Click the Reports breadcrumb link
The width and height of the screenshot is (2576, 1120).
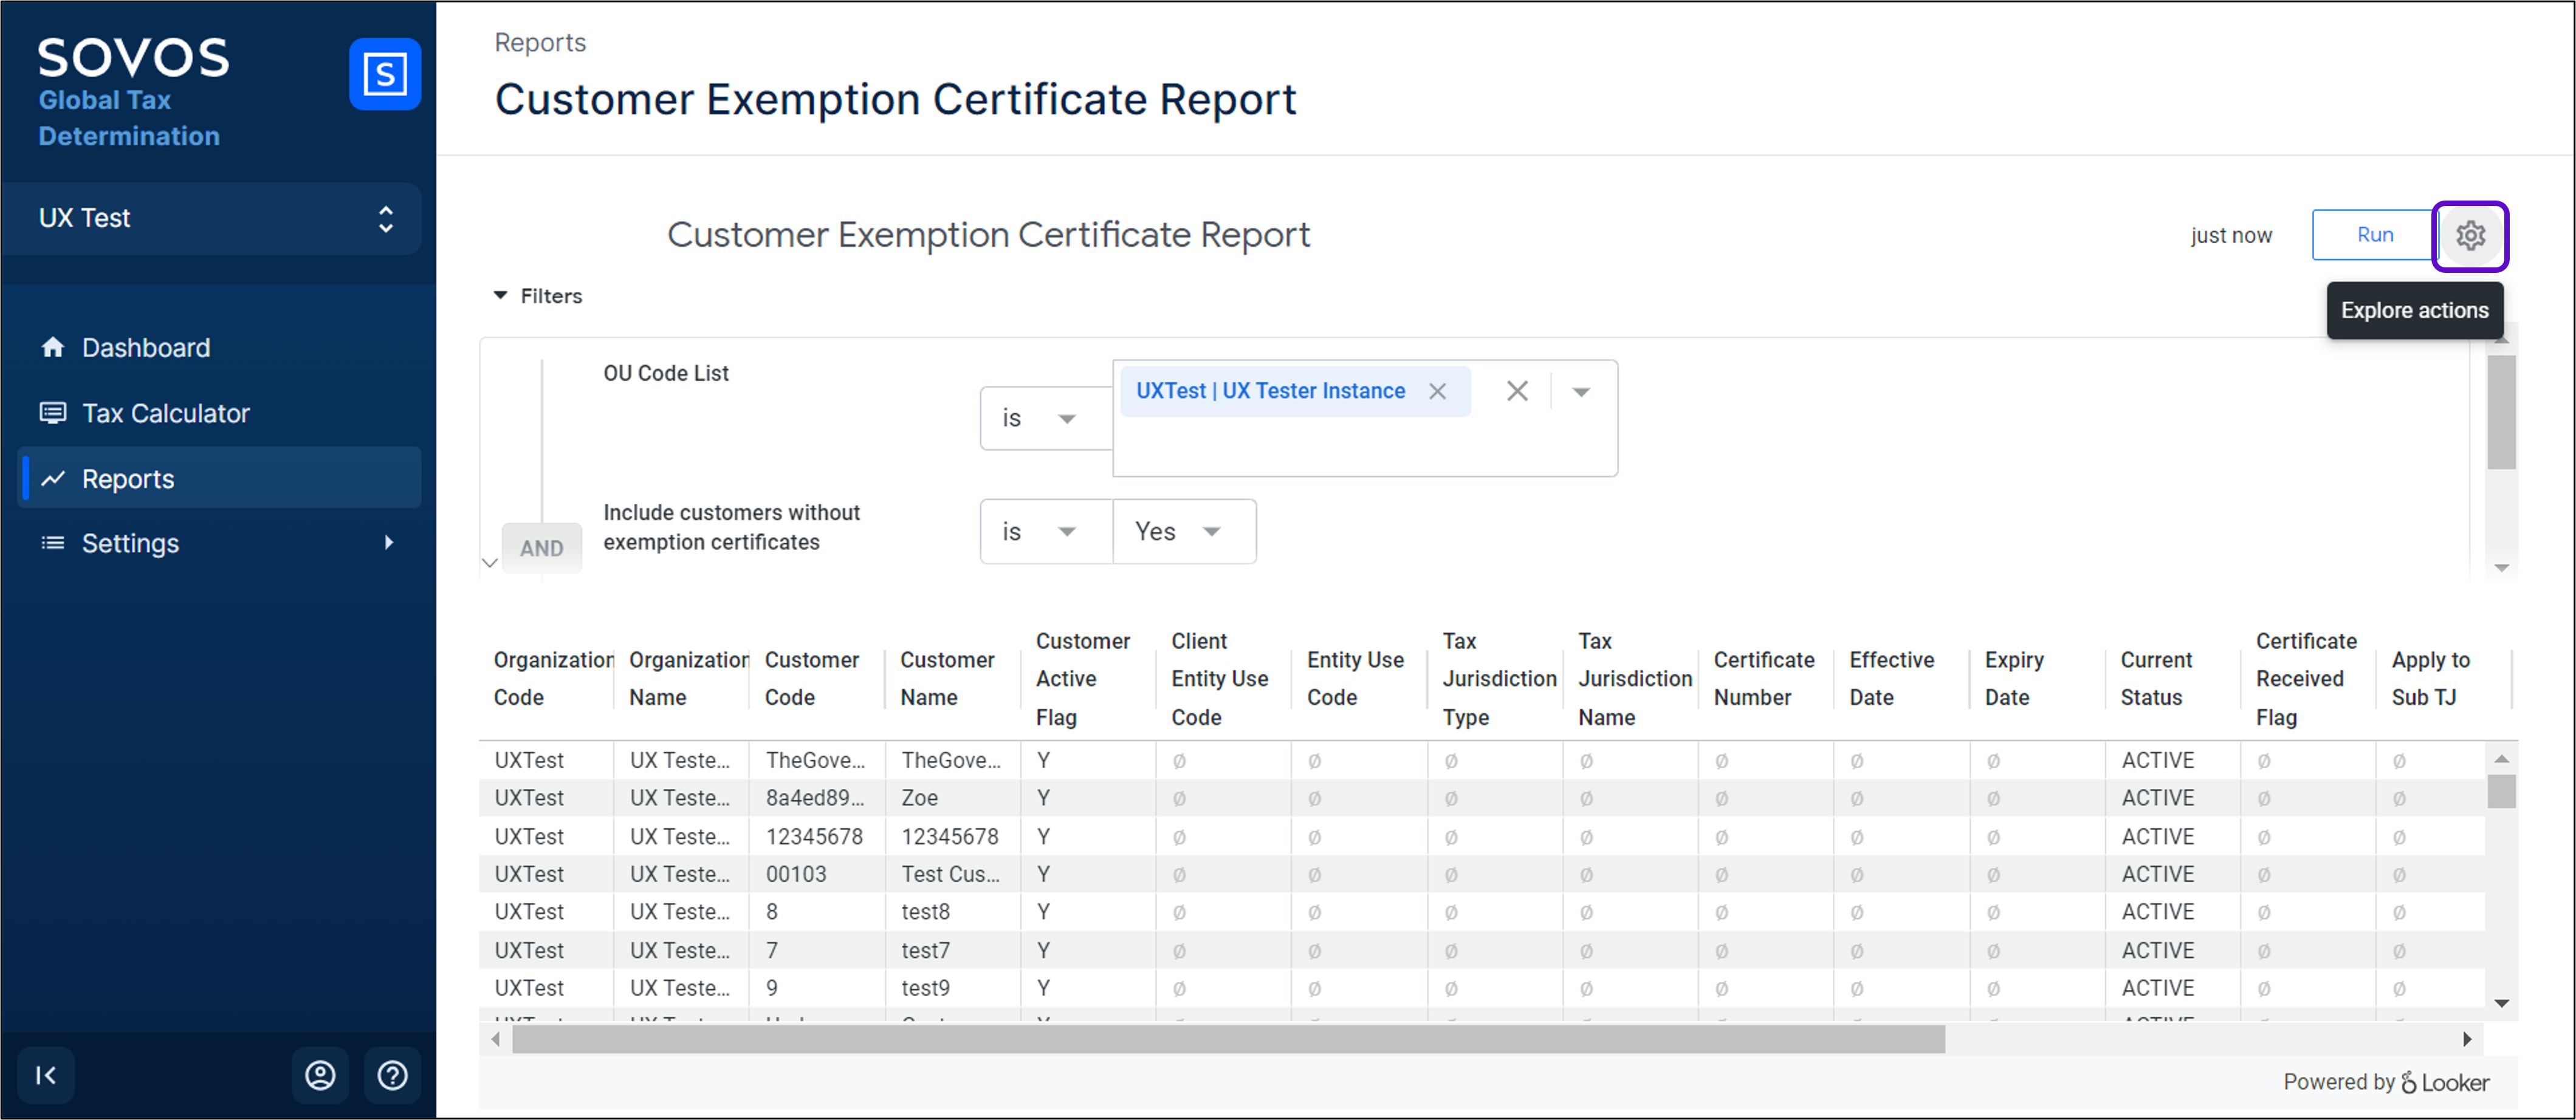tap(540, 42)
